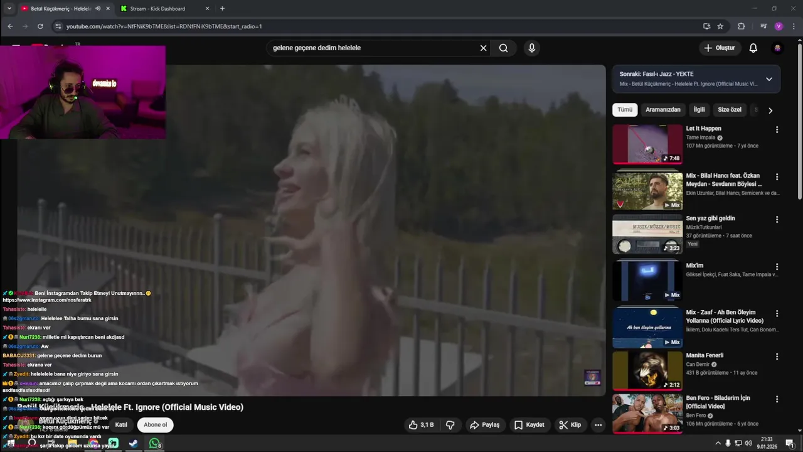
Task: Open a new browser tab
Action: pyautogui.click(x=222, y=9)
